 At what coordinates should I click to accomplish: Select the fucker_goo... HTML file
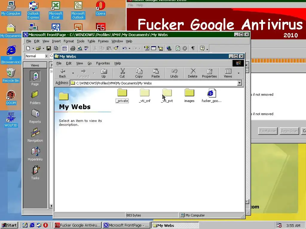[x=212, y=96]
